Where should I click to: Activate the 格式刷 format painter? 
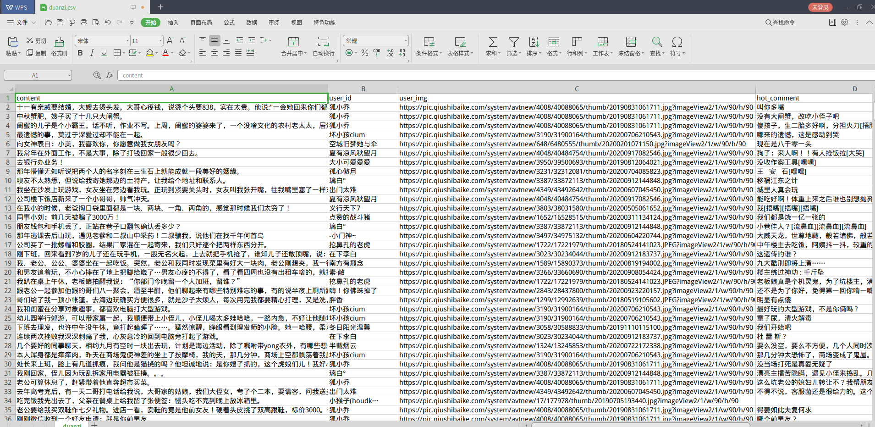point(59,46)
